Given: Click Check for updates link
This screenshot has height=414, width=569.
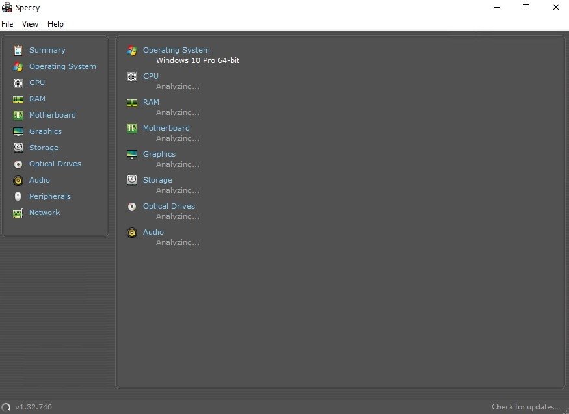Looking at the screenshot, I should [526, 407].
